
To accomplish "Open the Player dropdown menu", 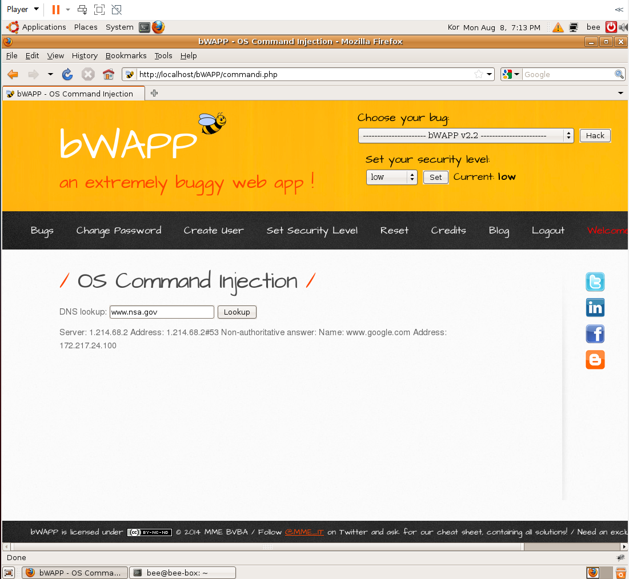I will [x=23, y=9].
